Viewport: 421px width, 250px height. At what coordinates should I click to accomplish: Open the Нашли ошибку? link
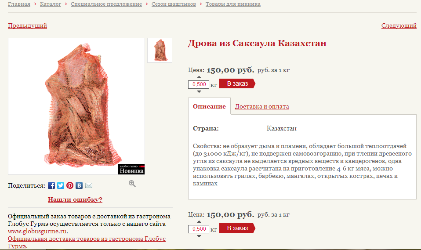click(x=75, y=199)
